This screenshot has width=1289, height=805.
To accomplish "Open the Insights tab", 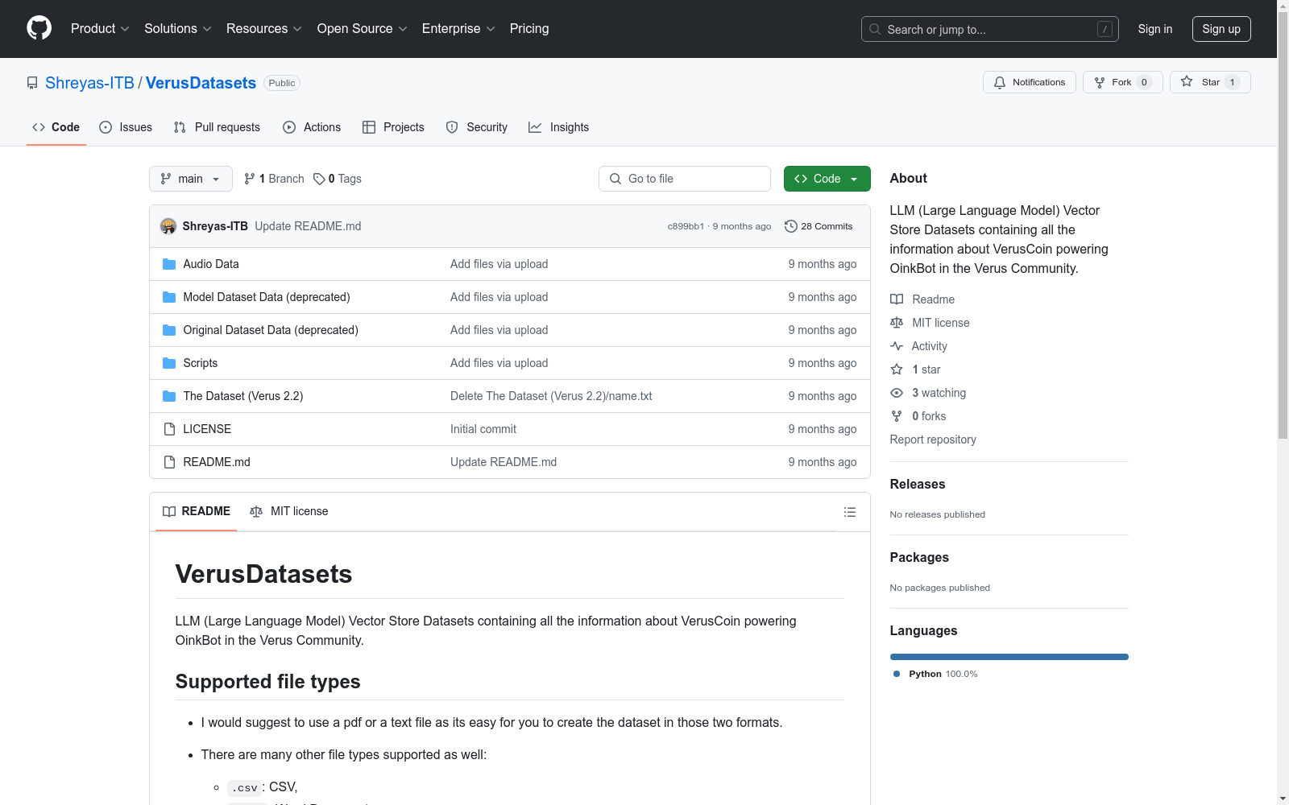I will click(x=559, y=127).
